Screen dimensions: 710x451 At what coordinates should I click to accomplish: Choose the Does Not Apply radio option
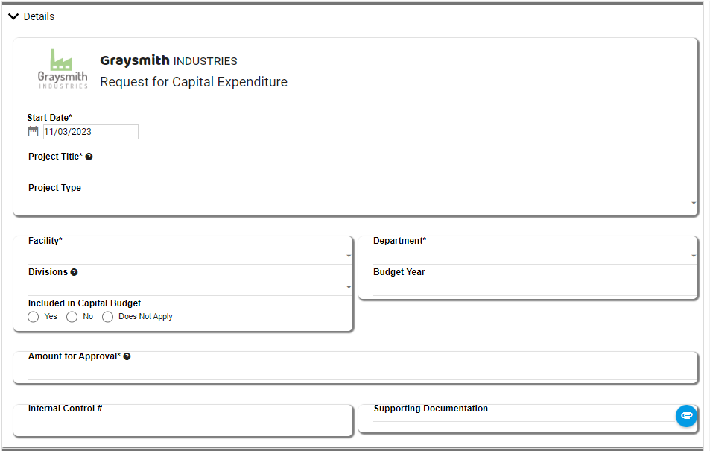pyautogui.click(x=107, y=317)
